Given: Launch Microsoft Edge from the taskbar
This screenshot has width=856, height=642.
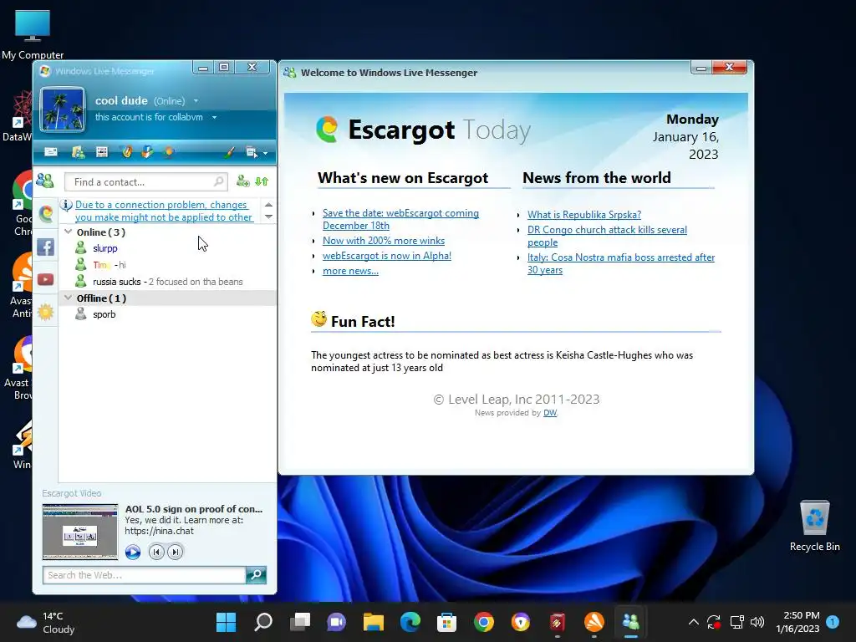Looking at the screenshot, I should click(x=410, y=622).
